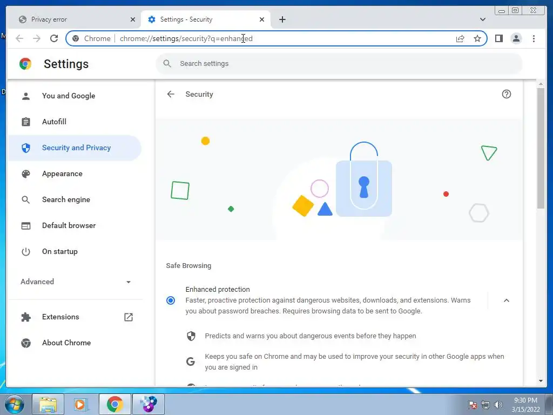553x415 pixels.
Task: Open the Action Center flag icon
Action: tap(472, 405)
